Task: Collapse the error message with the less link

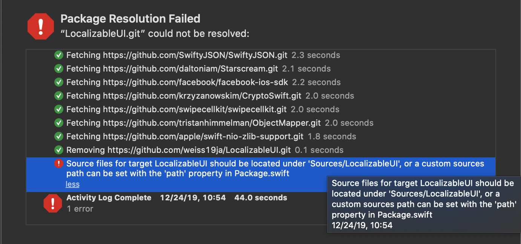Action: (x=72, y=184)
